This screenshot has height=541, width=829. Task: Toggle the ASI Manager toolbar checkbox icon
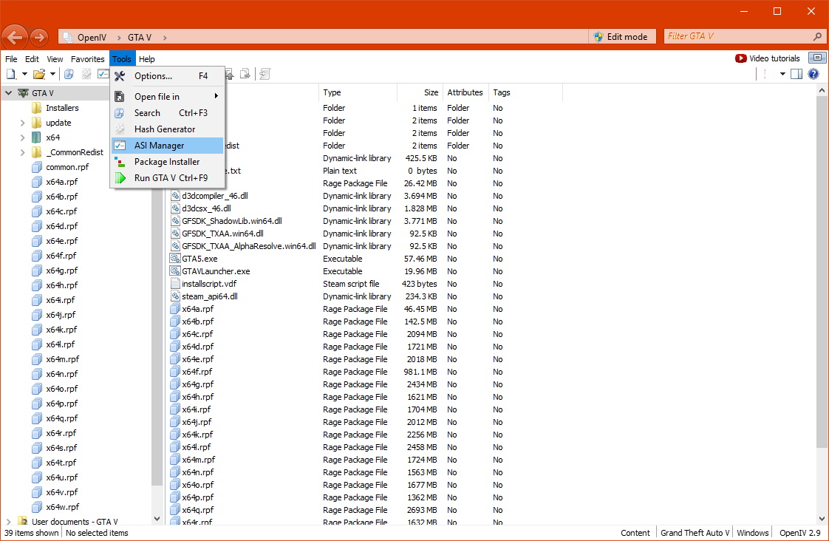(103, 74)
